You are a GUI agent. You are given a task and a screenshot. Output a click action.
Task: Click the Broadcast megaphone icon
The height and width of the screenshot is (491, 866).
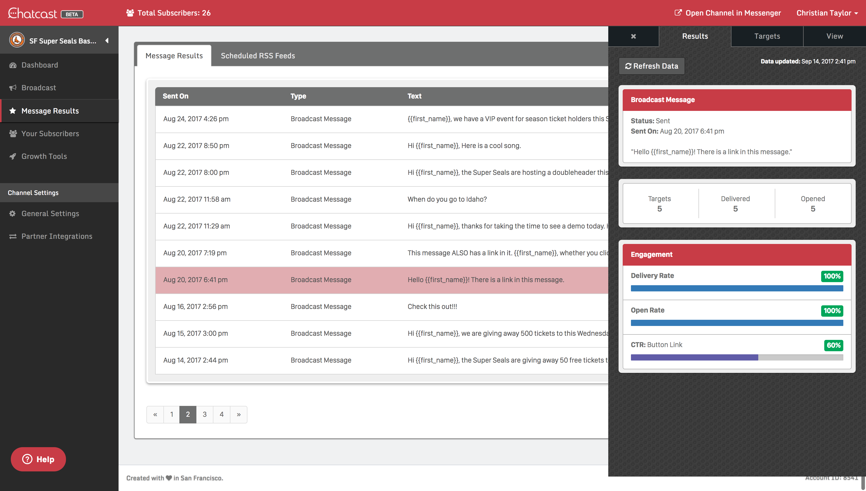point(13,88)
